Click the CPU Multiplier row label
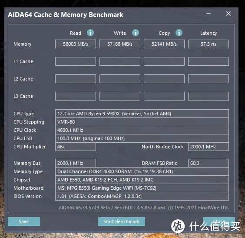245x238 pixels. tap(30, 147)
